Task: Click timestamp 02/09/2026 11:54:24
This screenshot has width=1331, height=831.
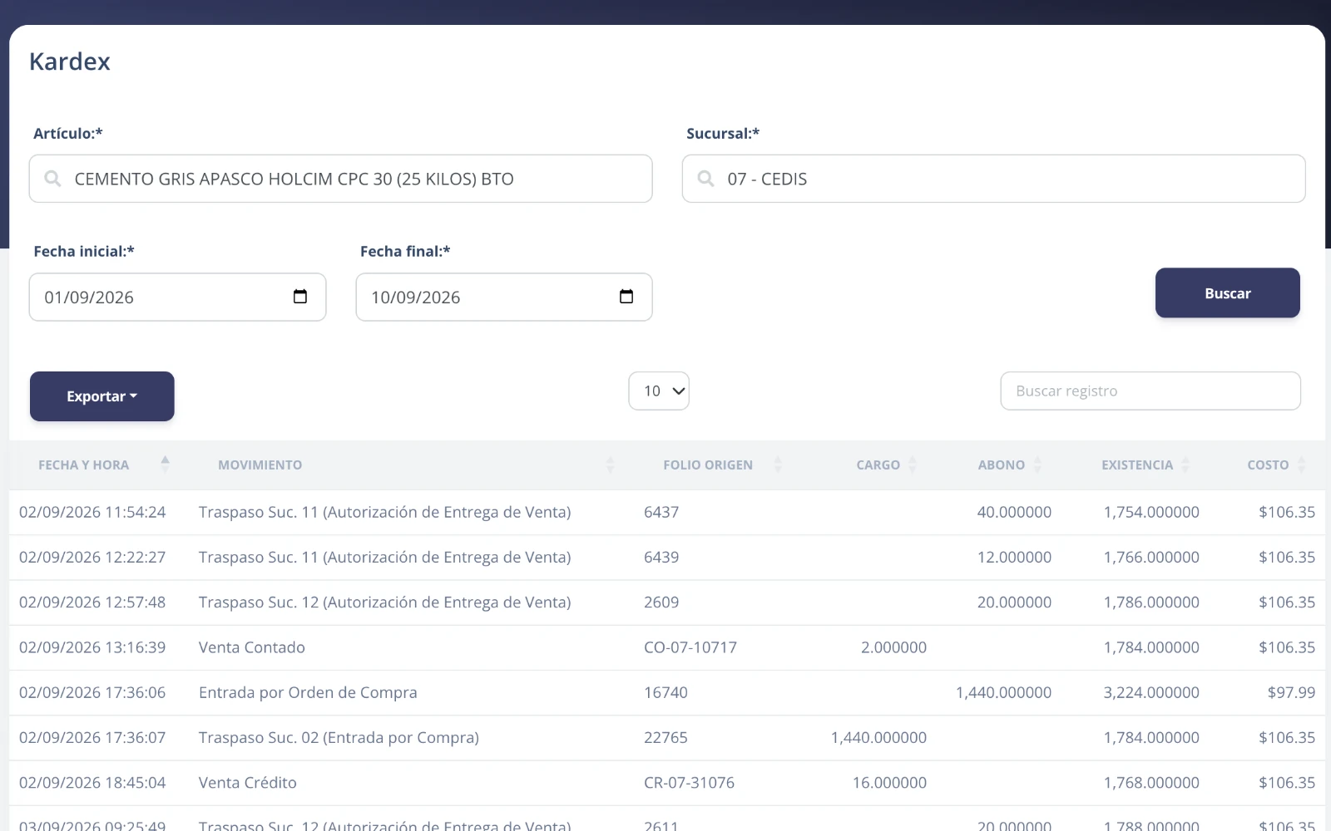Action: pyautogui.click(x=92, y=512)
